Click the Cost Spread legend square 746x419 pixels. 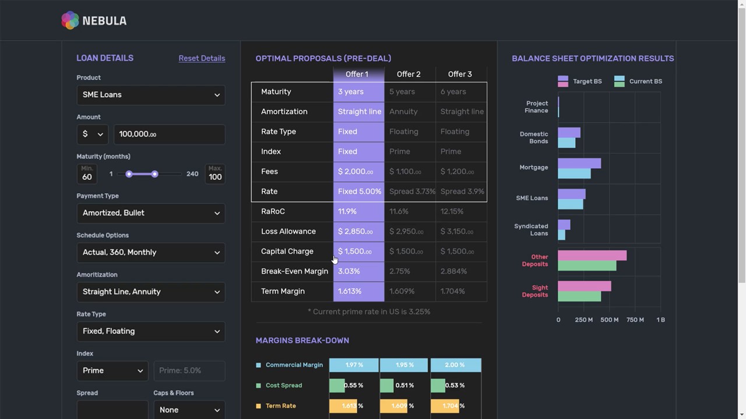coord(259,386)
